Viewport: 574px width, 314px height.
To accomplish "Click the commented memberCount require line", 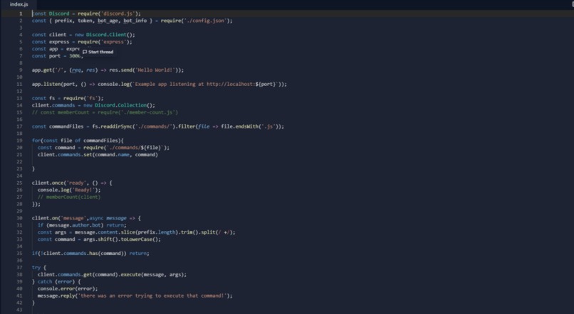I will [105, 112].
